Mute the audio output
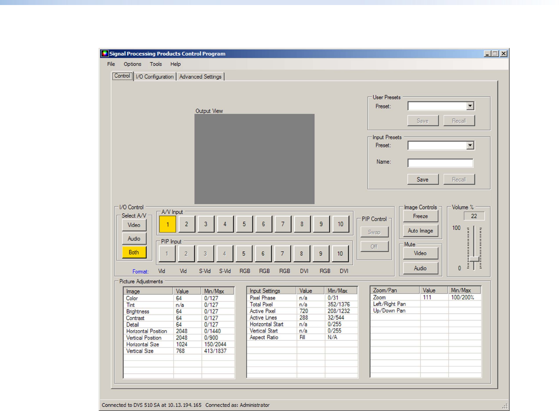The width and height of the screenshot is (559, 411). (x=420, y=269)
